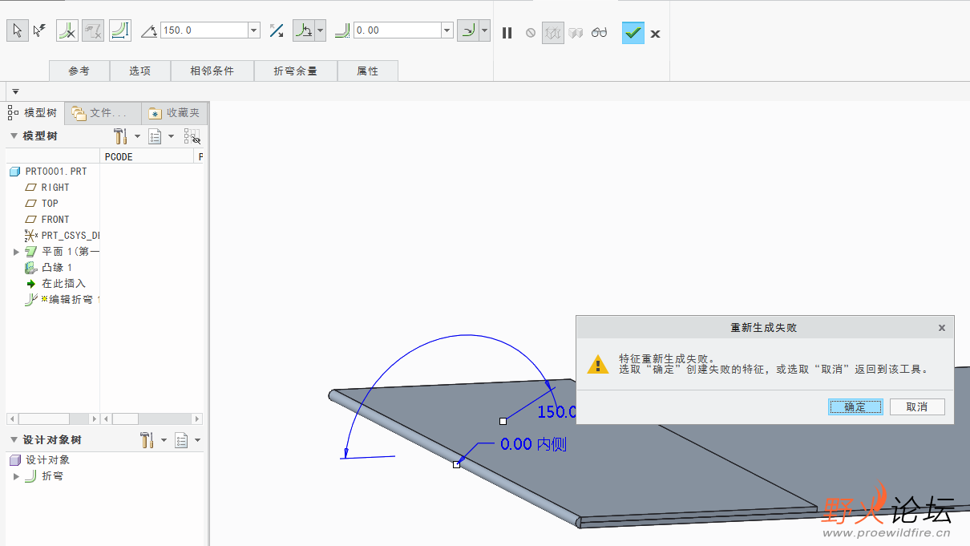970x546 pixels.
Task: Click the no-preview circle icon
Action: (530, 33)
